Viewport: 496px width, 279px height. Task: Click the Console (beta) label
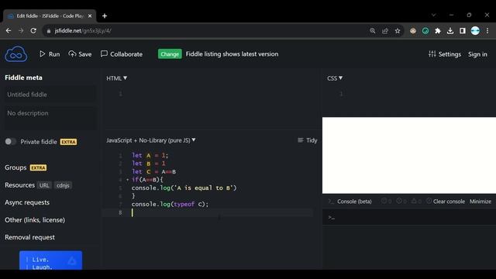pyautogui.click(x=354, y=201)
